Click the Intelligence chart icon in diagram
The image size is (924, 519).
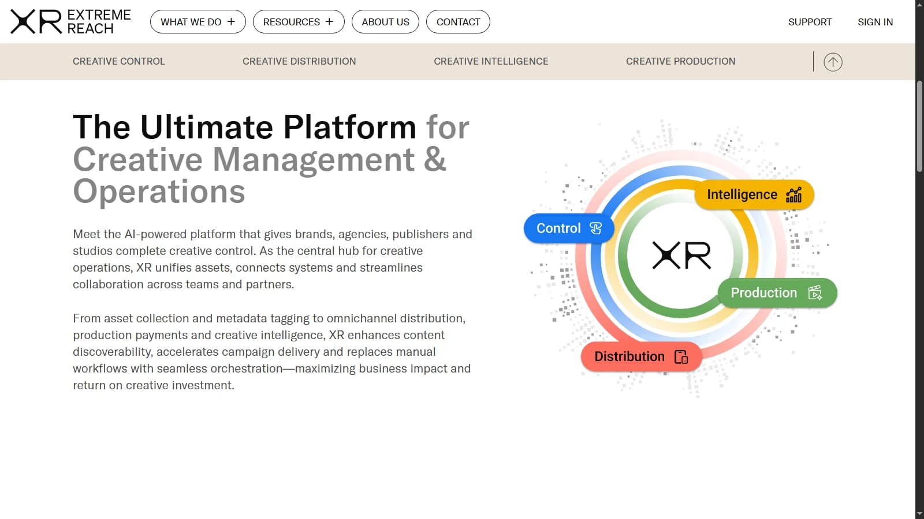(x=793, y=195)
